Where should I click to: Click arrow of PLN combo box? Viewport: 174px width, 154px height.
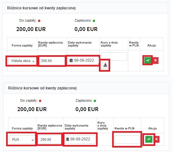[33, 140]
